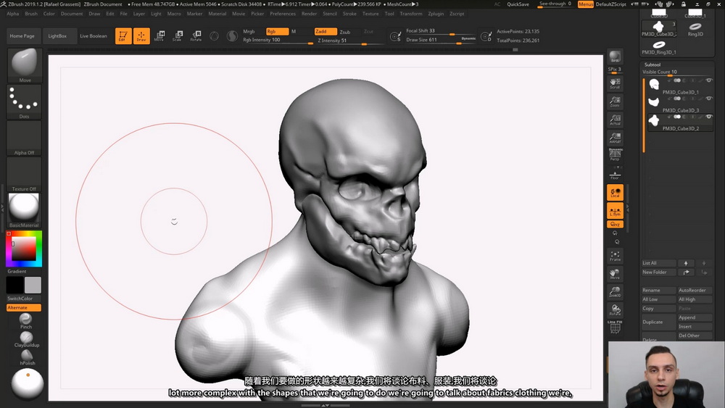725x408 pixels.
Task: Select the PM3D_Ring3D_1 tool thumbnail
Action: click(659, 47)
